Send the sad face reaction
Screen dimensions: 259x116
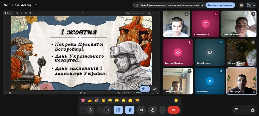pyautogui.click(x=124, y=100)
